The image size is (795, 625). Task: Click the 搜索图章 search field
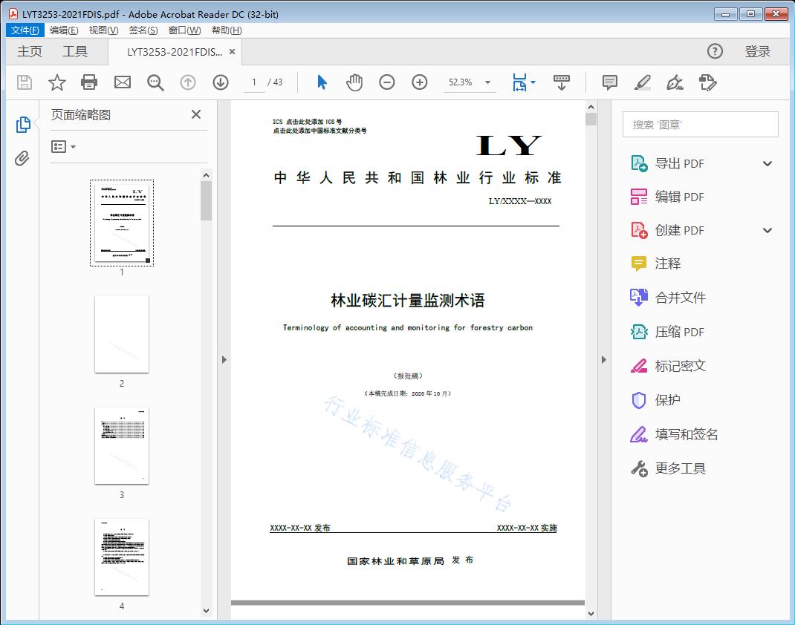pos(699,124)
